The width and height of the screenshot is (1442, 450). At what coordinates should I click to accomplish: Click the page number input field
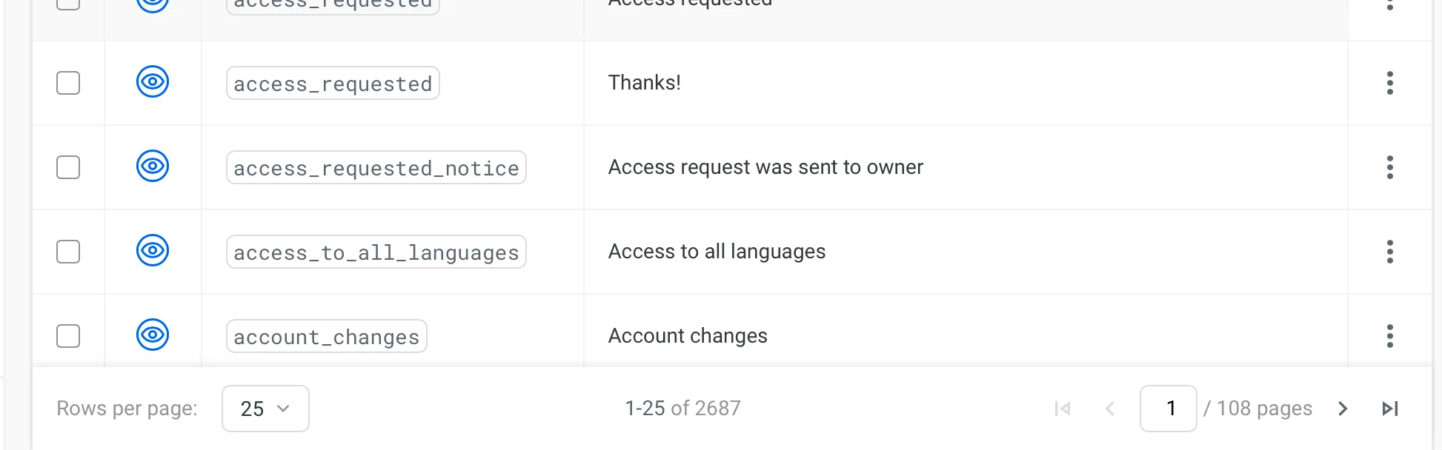point(1168,409)
